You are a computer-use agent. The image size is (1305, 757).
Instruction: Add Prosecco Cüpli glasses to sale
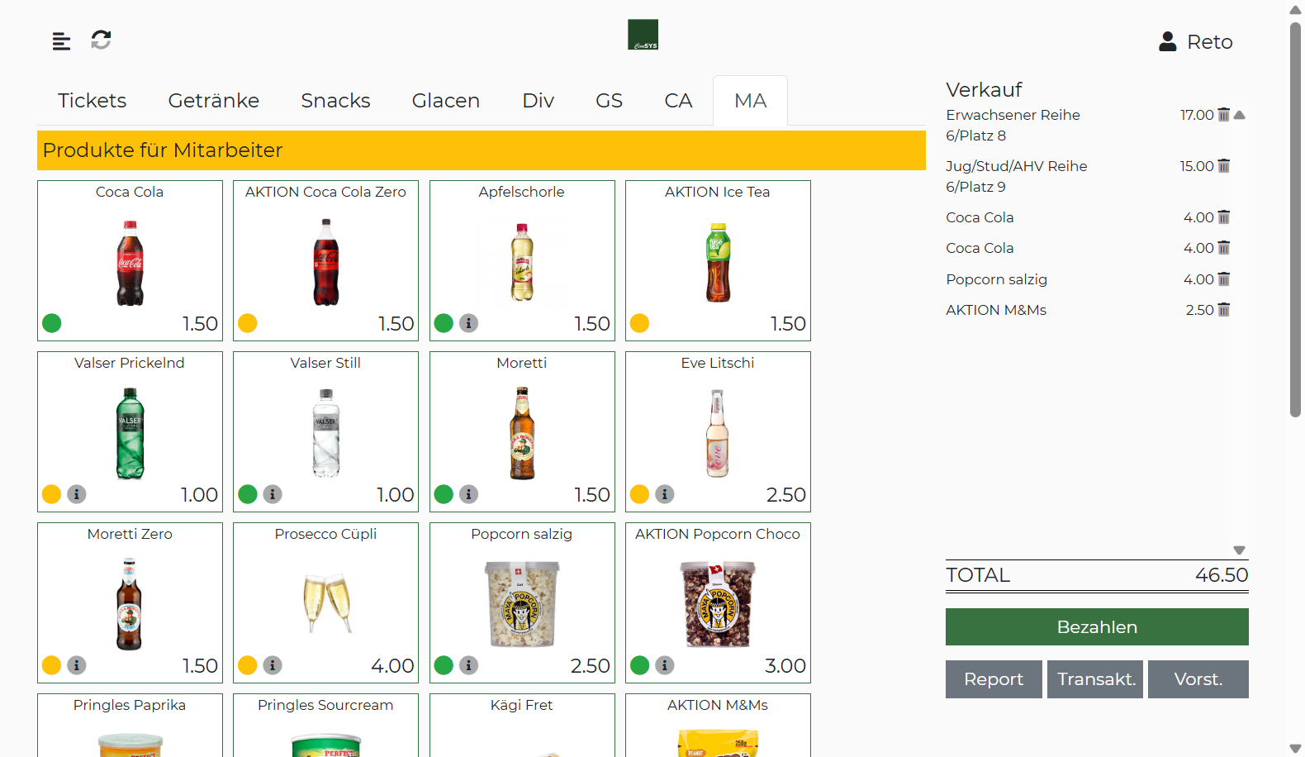coord(327,603)
